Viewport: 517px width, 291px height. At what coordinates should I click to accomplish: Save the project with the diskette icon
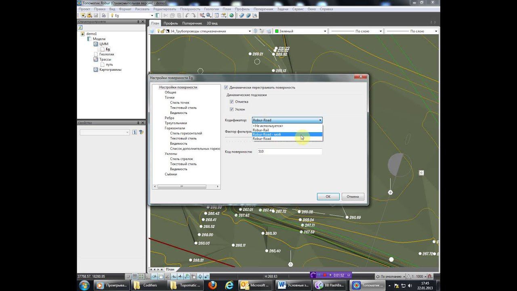[96, 15]
